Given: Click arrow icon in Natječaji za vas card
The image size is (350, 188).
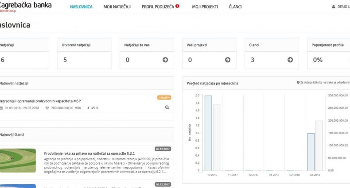Looking at the screenshot, I should coord(165,60).
